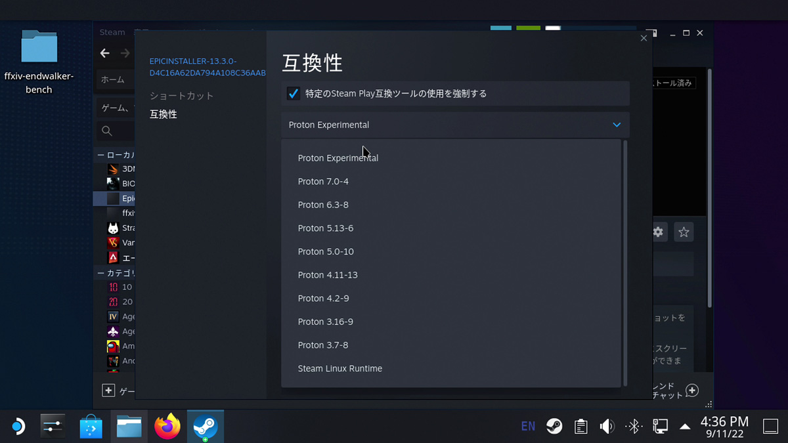Viewport: 788px width, 443px height.
Task: Select the Age of Empires IV icon
Action: tap(113, 316)
